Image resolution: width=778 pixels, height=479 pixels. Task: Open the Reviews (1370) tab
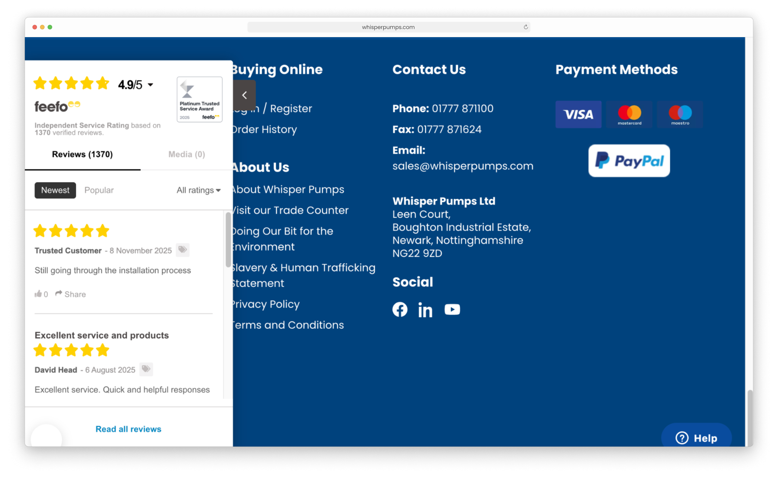[82, 154]
